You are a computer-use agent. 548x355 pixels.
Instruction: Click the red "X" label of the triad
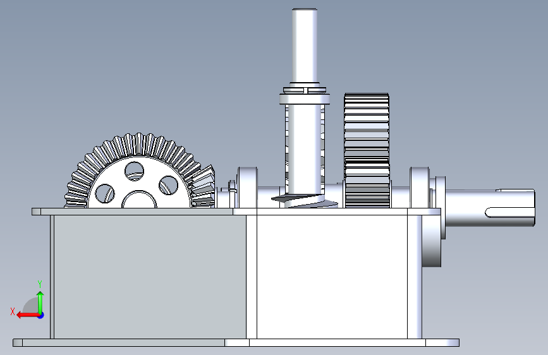pos(13,311)
